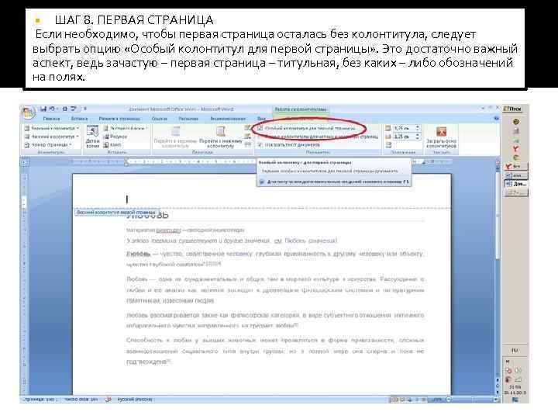
Task: Insert Дата и время into header
Action: (x=92, y=137)
